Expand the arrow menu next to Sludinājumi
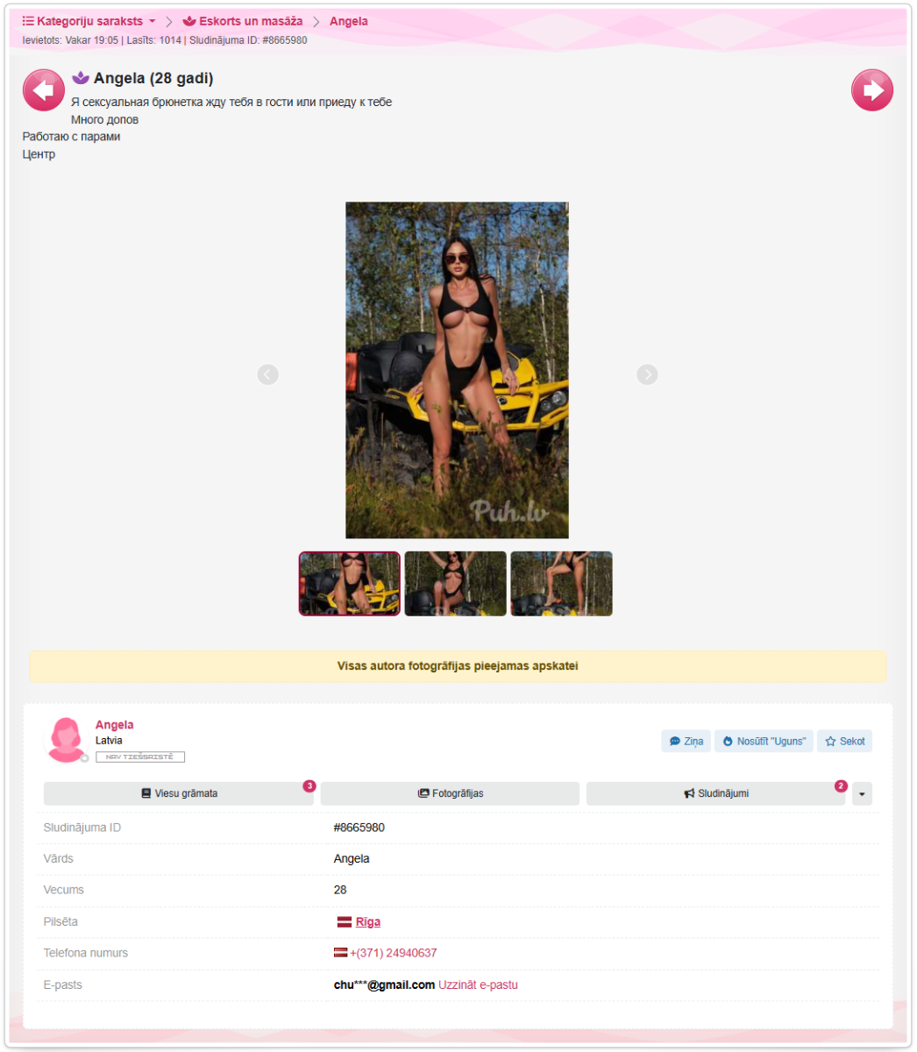This screenshot has height=1052, width=917. click(x=862, y=793)
